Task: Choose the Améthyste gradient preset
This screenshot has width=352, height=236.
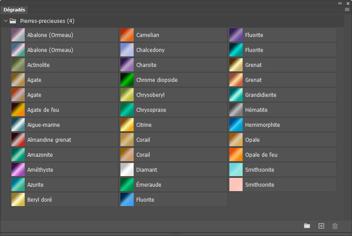Action: click(x=18, y=170)
